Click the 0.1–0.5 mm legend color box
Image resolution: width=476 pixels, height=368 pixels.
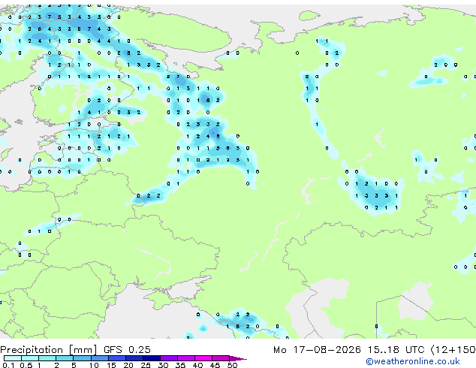[x=13, y=358]
